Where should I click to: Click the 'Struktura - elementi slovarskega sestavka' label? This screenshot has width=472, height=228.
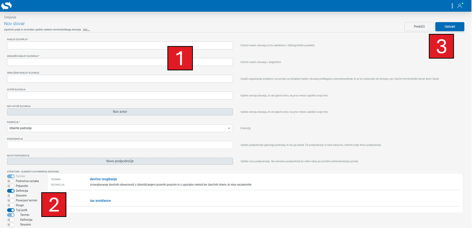click(33, 172)
